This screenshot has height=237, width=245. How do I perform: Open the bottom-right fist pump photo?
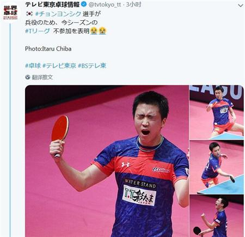tap(217, 216)
